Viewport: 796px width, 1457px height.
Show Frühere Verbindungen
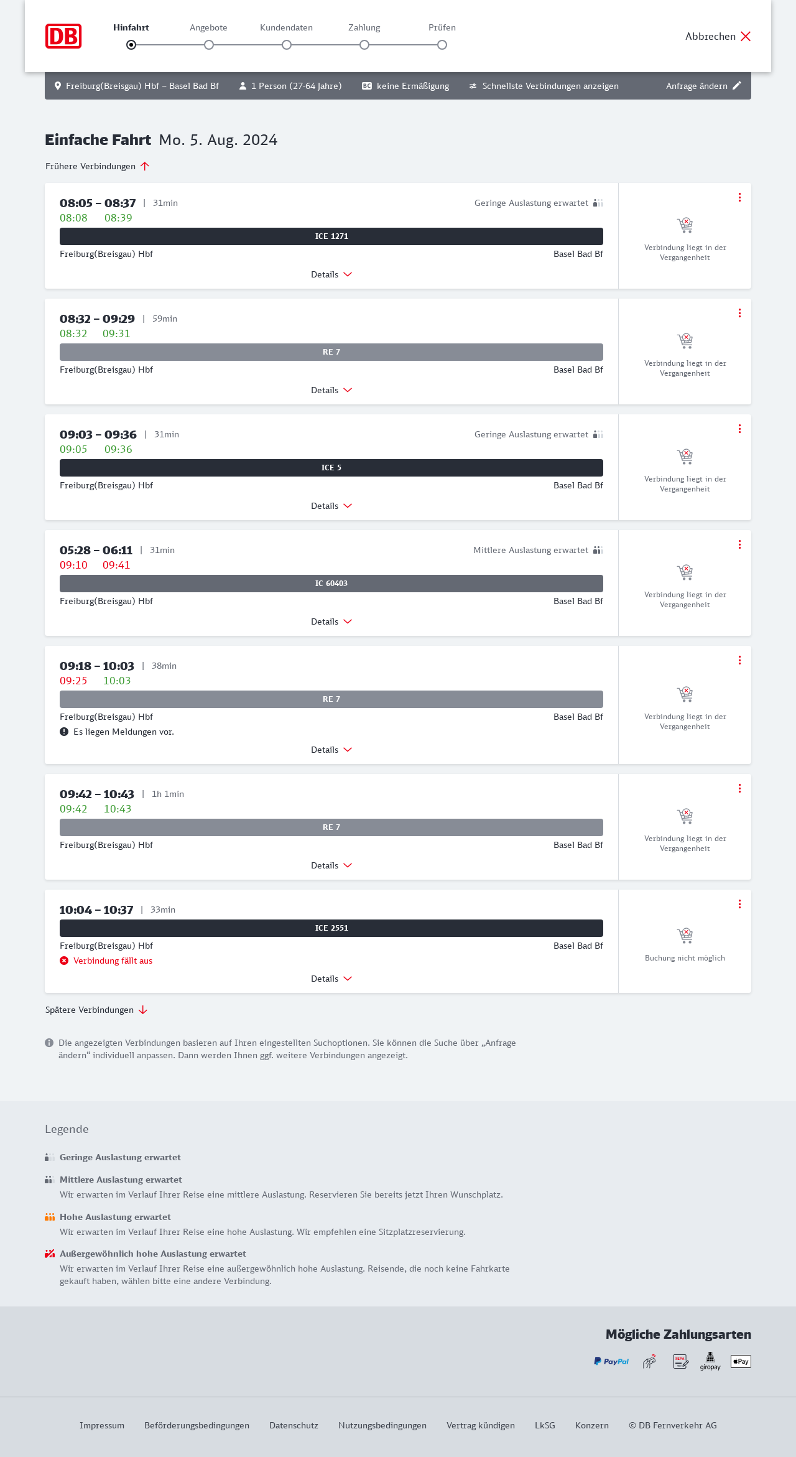97,166
